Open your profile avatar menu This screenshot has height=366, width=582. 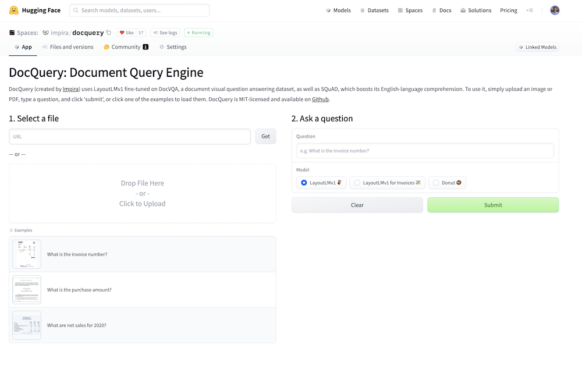(555, 10)
